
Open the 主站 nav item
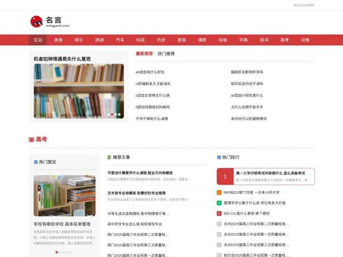click(x=38, y=40)
